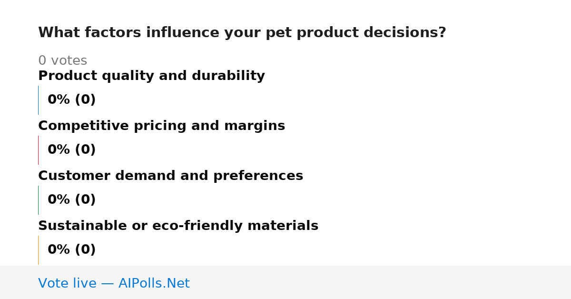Screen dimensions: 571x299
Task: Click the 0% (0) result under Sustainable materials
Action: (x=71, y=250)
